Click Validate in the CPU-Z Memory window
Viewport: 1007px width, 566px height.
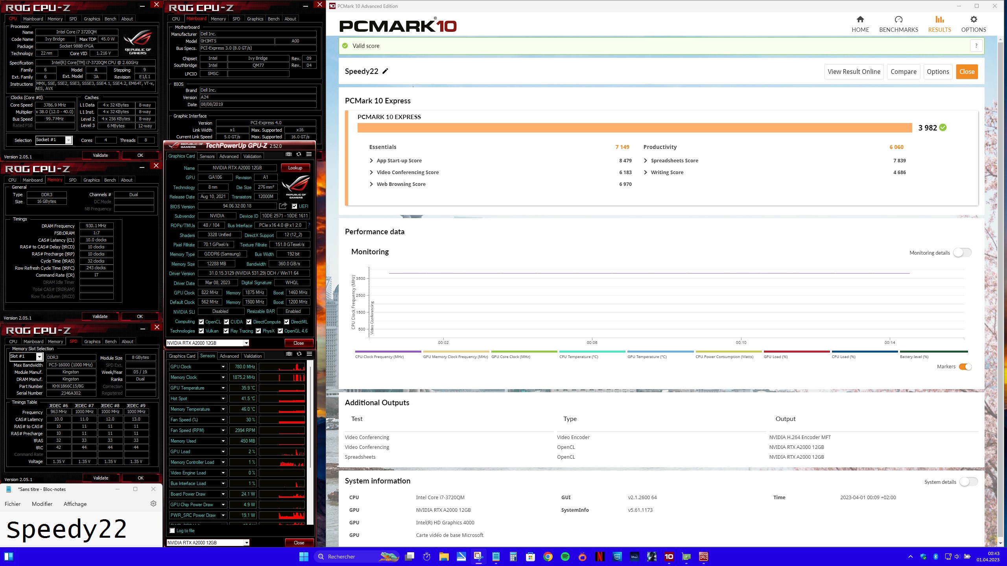pos(100,316)
